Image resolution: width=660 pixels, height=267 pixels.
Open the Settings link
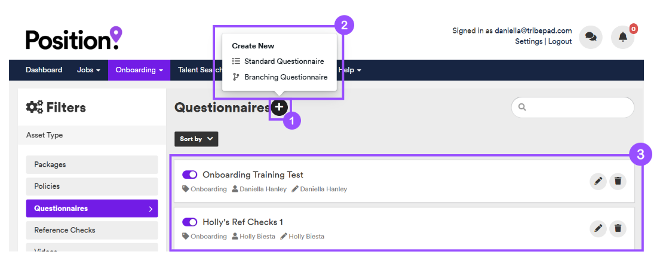[529, 41]
